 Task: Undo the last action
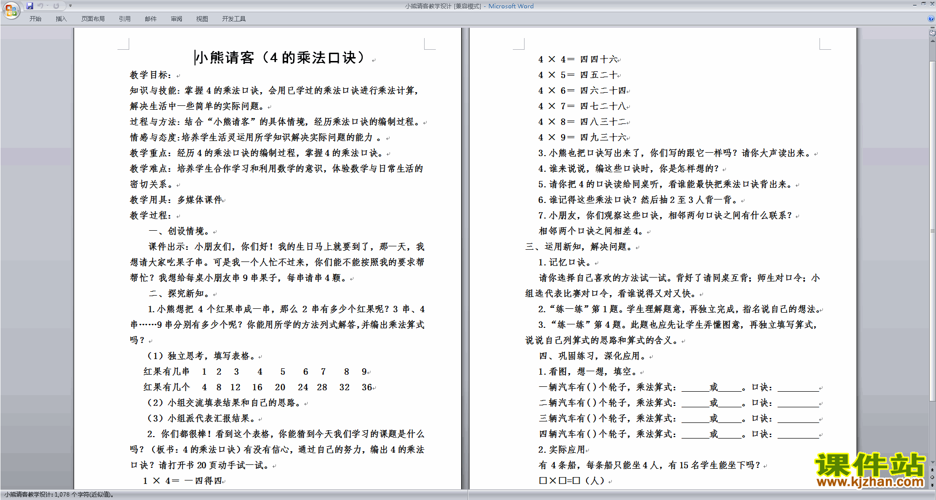40,6
